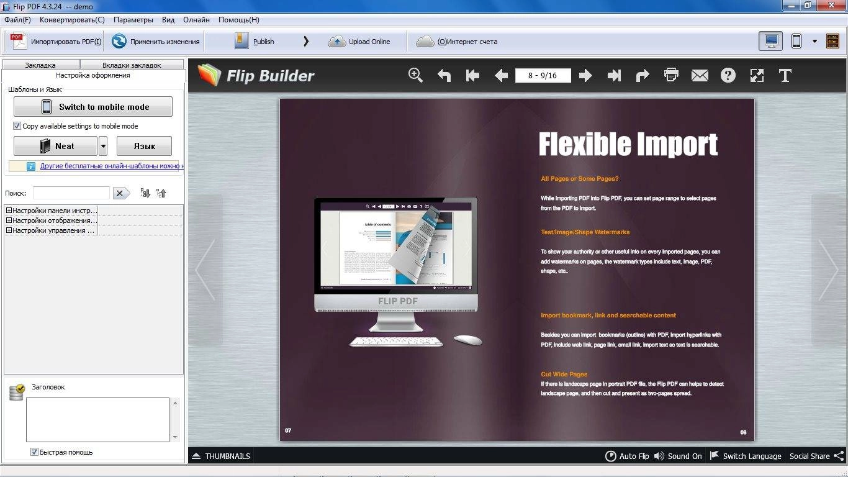Toggle Copy available settings to mobile mode checkbox

coord(17,126)
